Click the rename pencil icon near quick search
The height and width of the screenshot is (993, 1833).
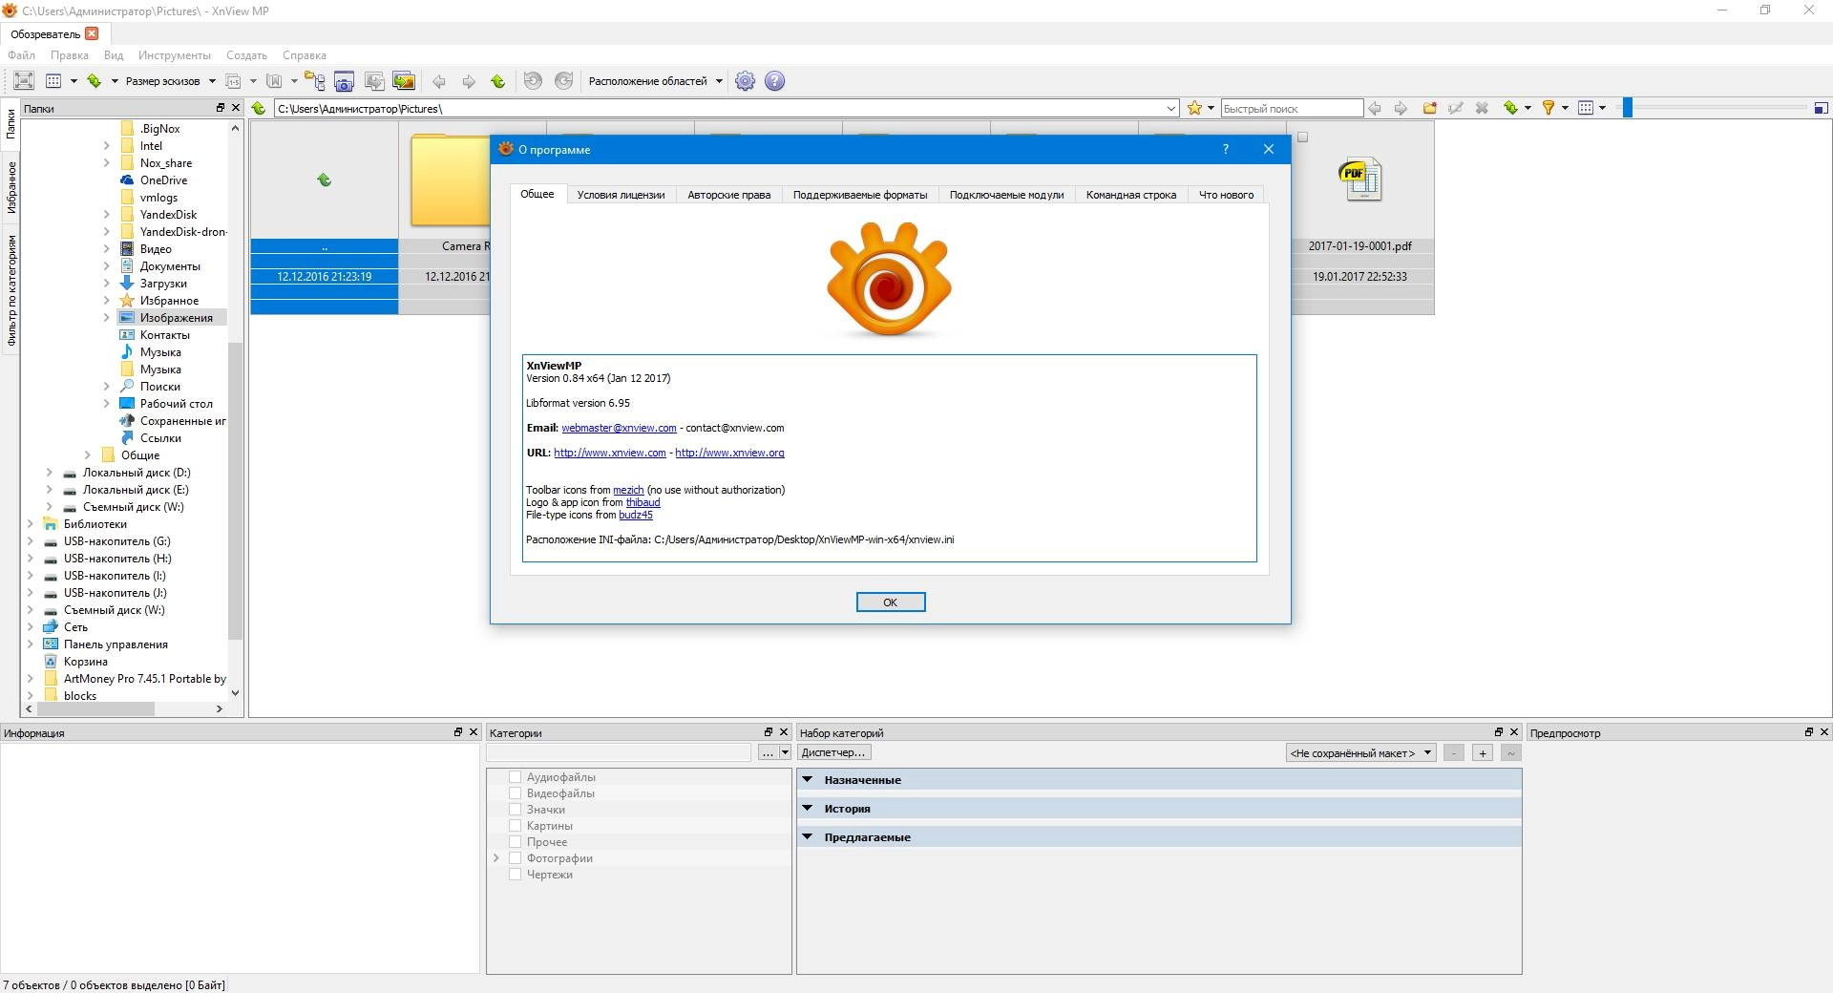(x=1456, y=108)
